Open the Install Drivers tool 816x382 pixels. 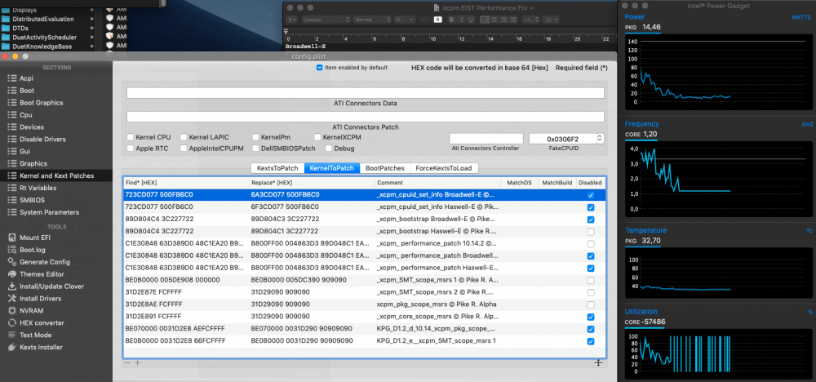[40, 298]
